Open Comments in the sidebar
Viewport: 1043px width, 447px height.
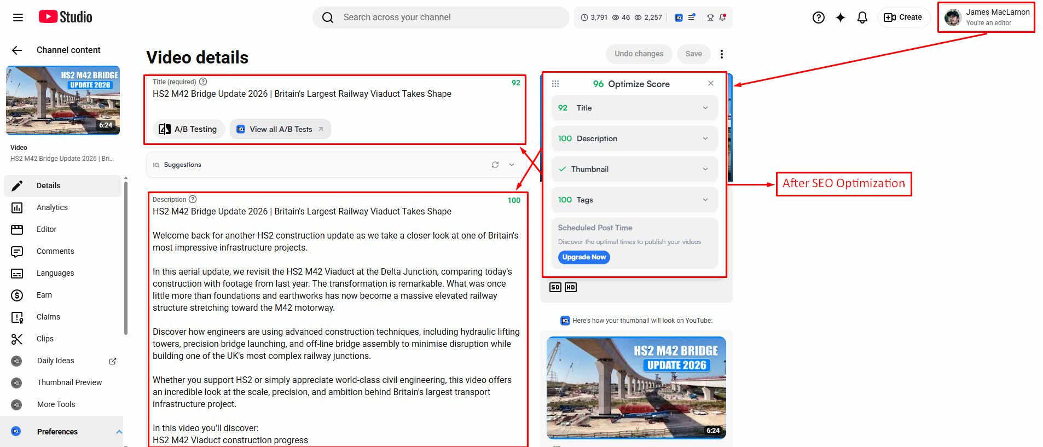coord(62,252)
